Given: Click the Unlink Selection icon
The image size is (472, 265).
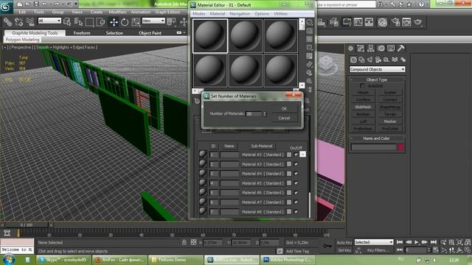Looking at the screenshot, I should click(x=18, y=22).
